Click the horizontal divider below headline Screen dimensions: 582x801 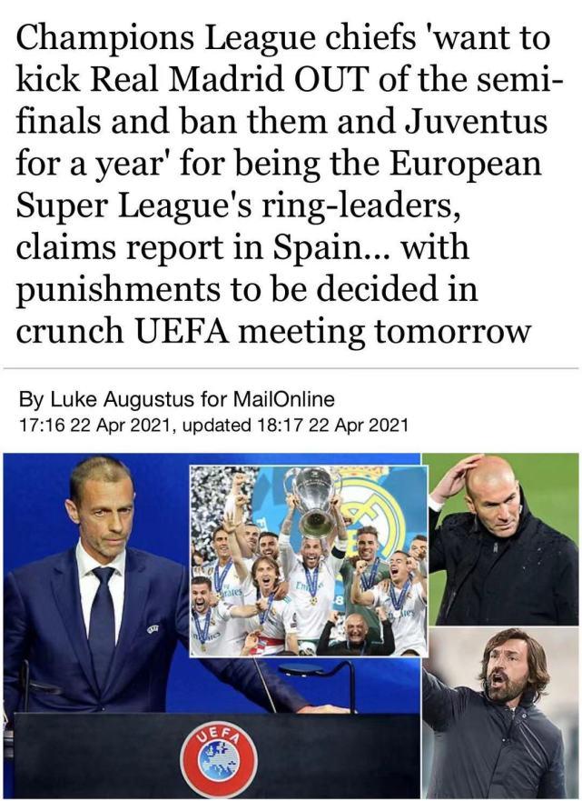point(291,368)
